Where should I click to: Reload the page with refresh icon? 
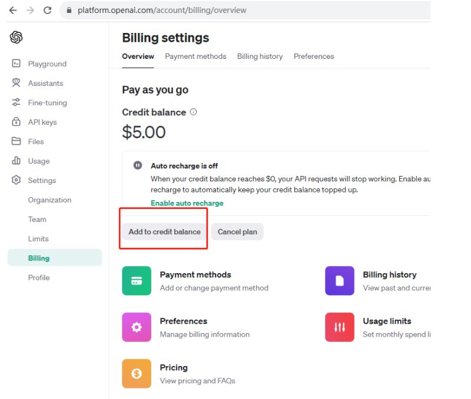[x=48, y=10]
